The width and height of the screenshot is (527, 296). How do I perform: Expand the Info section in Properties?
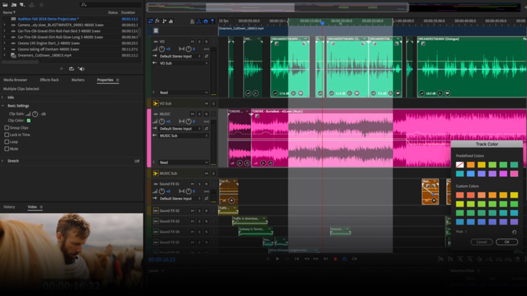[x=3, y=97]
